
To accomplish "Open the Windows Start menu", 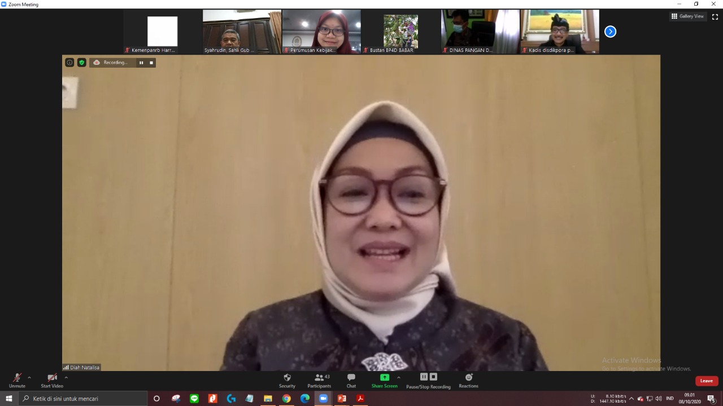I will coord(8,399).
